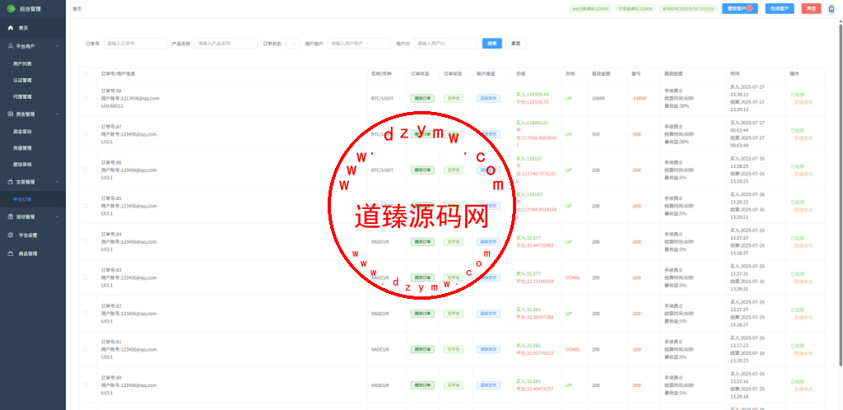
Task: Click the DOWN direction on order 81
Action: 573,349
